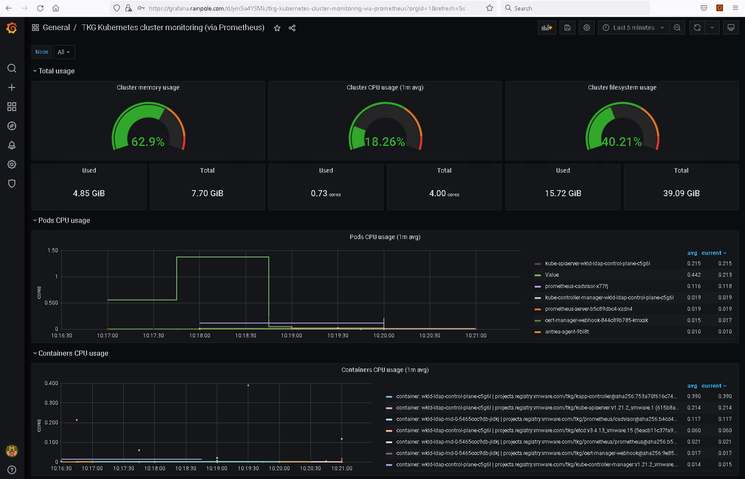This screenshot has height=479, width=745.
Task: Change color of kube-apiserver legend swatch
Action: point(538,264)
